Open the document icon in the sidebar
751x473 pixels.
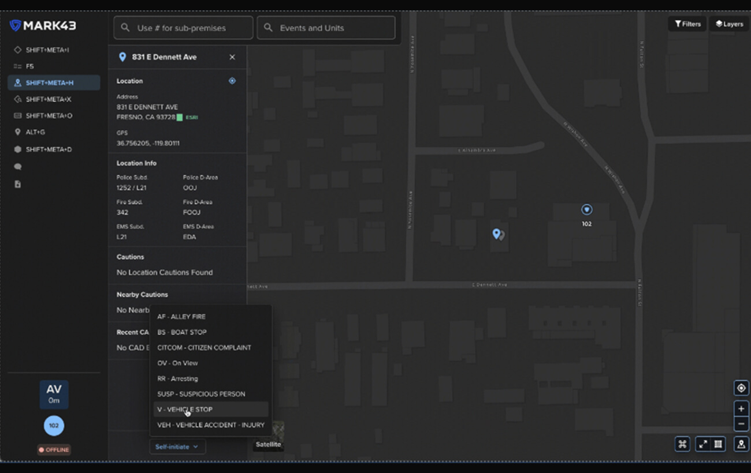coord(18,184)
